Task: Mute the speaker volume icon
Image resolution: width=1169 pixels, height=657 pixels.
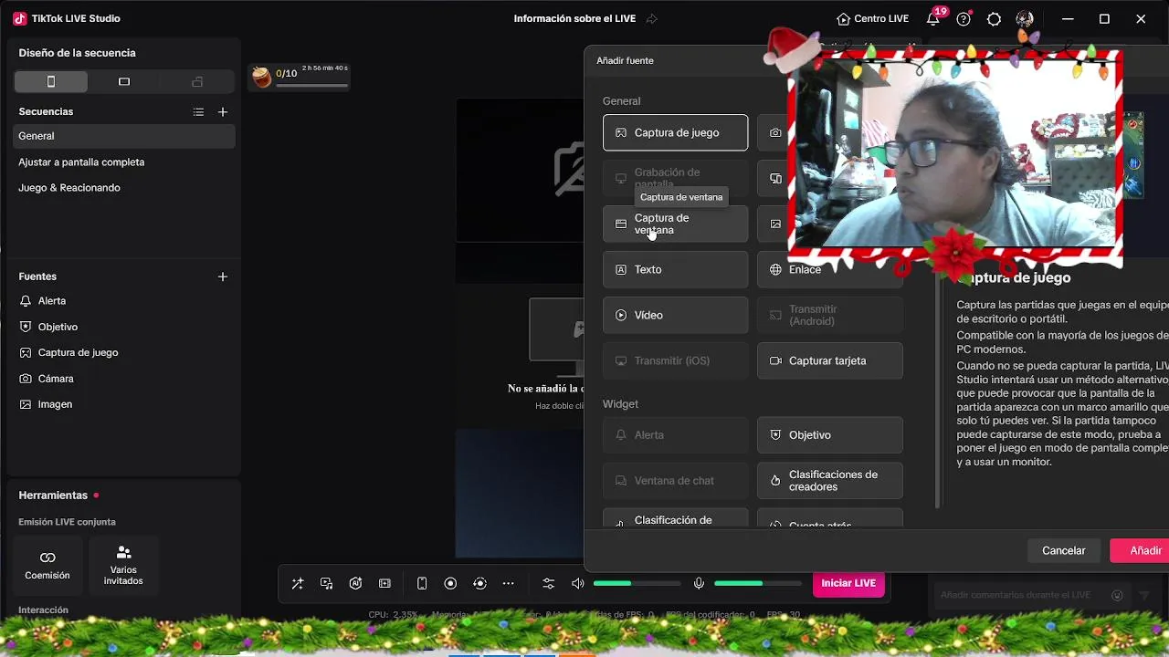Action: coord(577,584)
